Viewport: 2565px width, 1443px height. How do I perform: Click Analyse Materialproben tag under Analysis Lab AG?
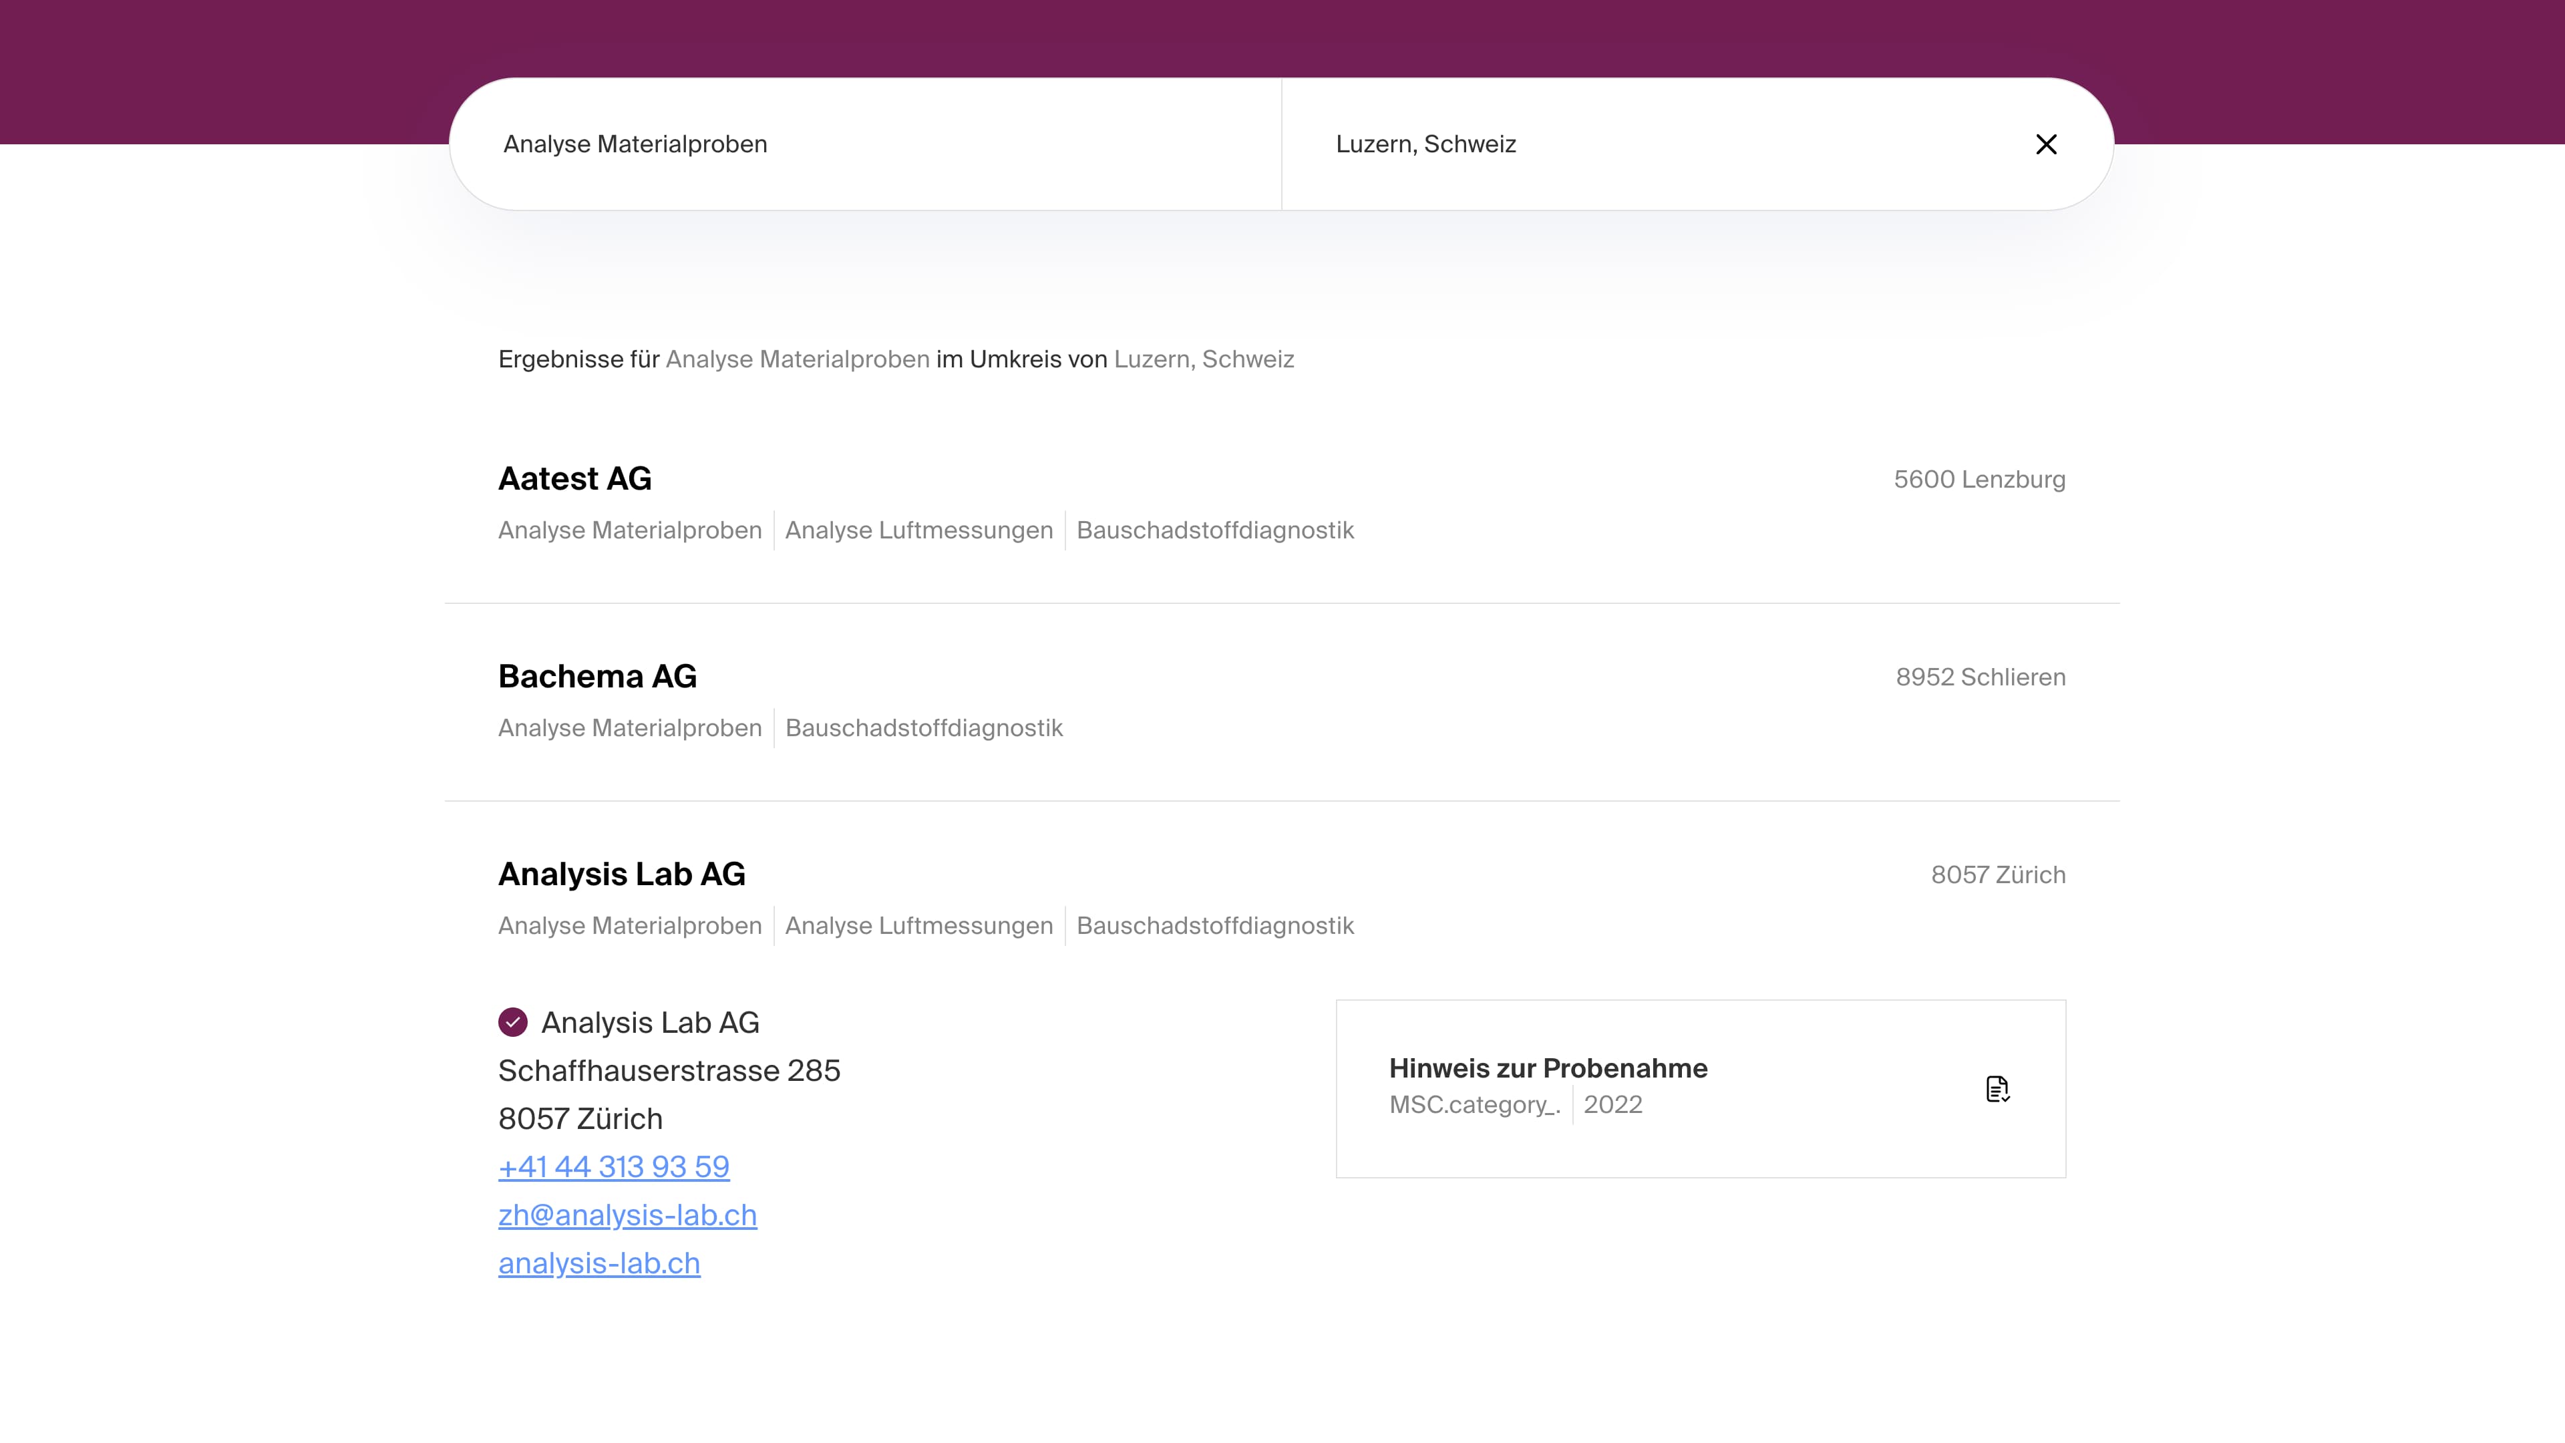click(629, 925)
